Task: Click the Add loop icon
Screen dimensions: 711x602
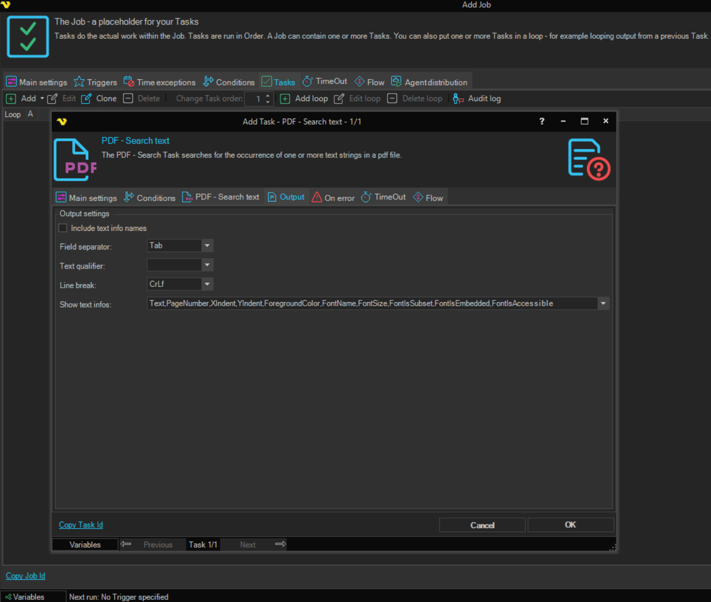Action: click(285, 98)
